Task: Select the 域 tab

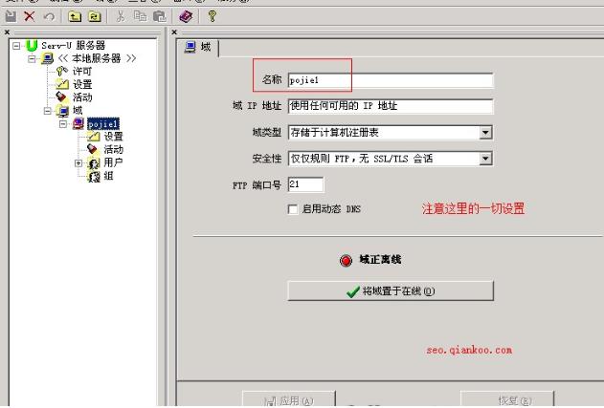Action: [198, 48]
